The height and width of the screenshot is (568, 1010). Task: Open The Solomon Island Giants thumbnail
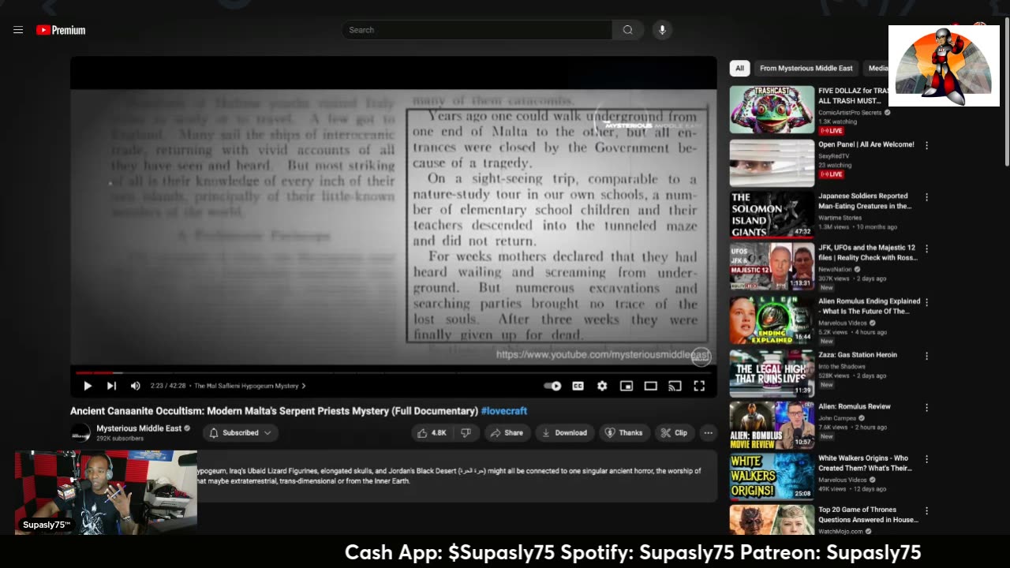(x=772, y=215)
